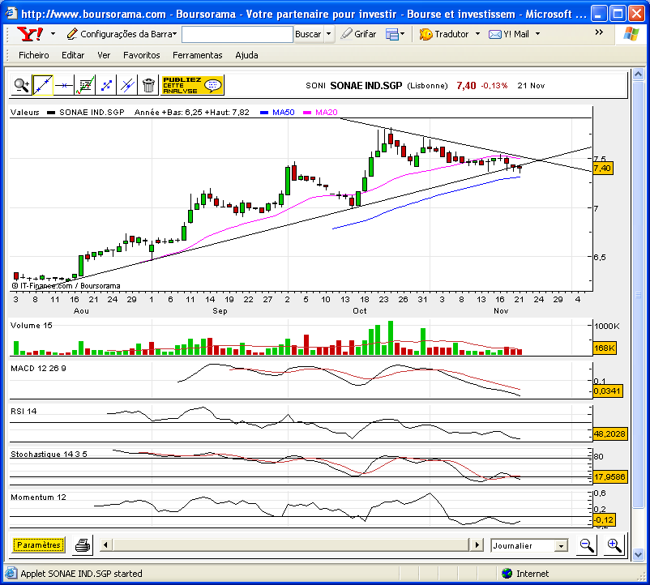
Task: Click the 7,40 quote price in header
Action: [466, 86]
